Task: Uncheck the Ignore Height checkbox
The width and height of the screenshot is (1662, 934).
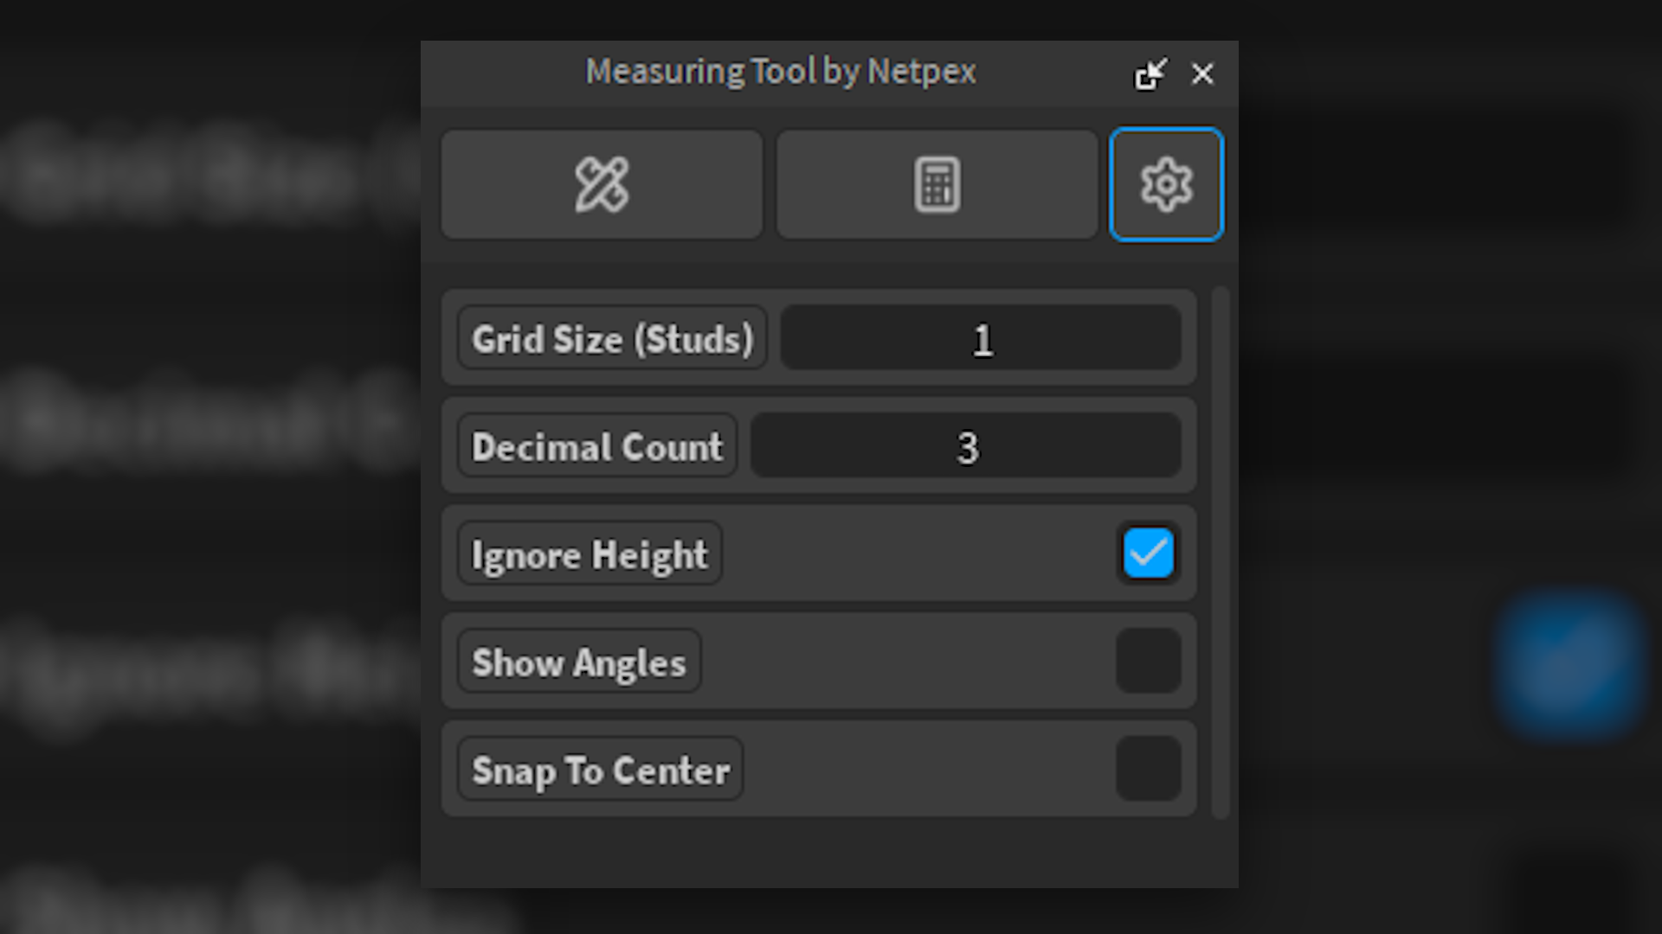Action: 1148,553
